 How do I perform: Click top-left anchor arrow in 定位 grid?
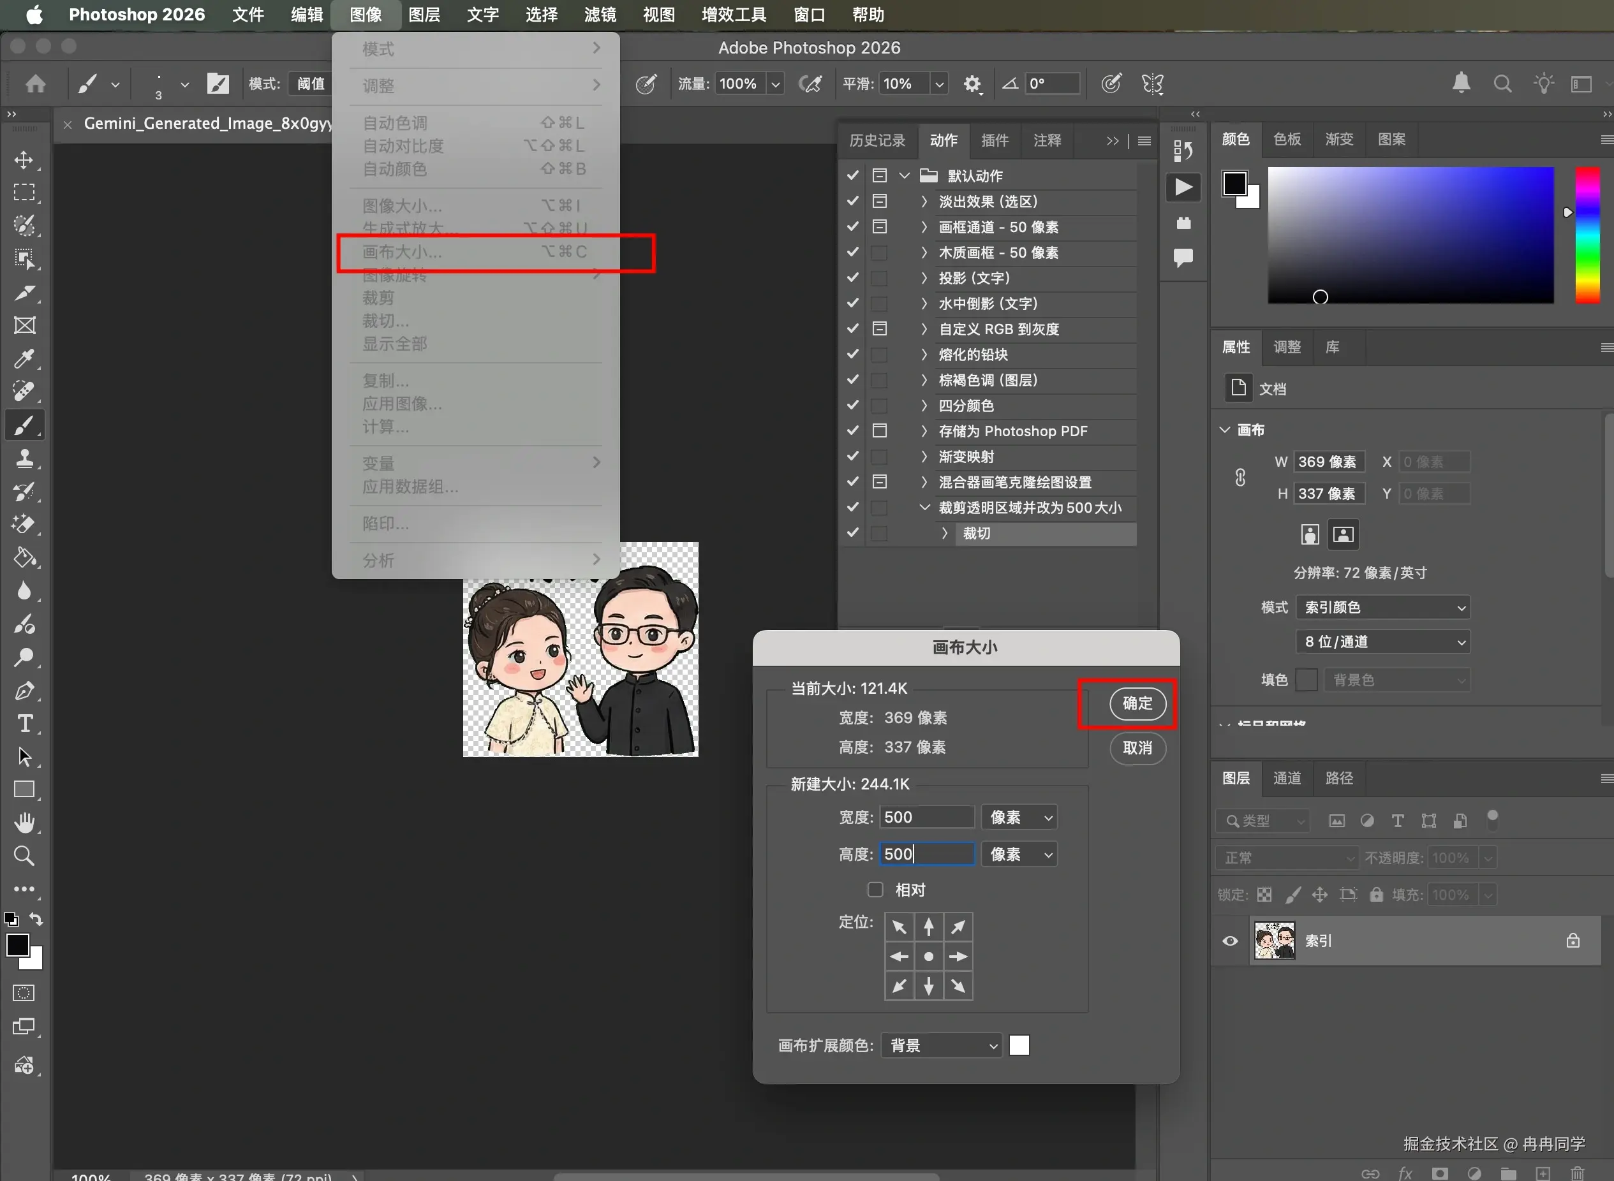899,927
